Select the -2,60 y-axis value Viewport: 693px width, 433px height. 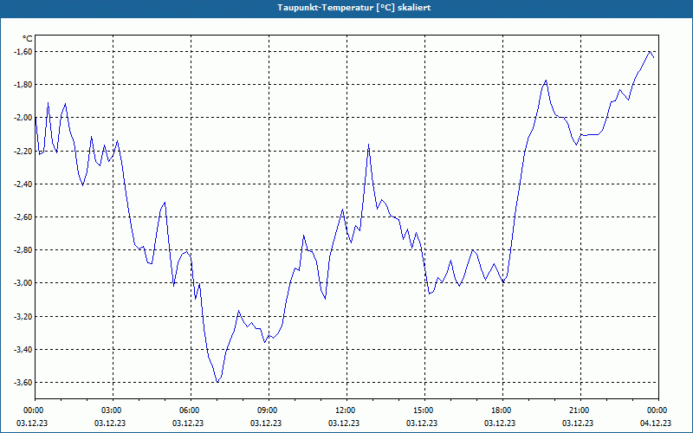click(x=24, y=217)
